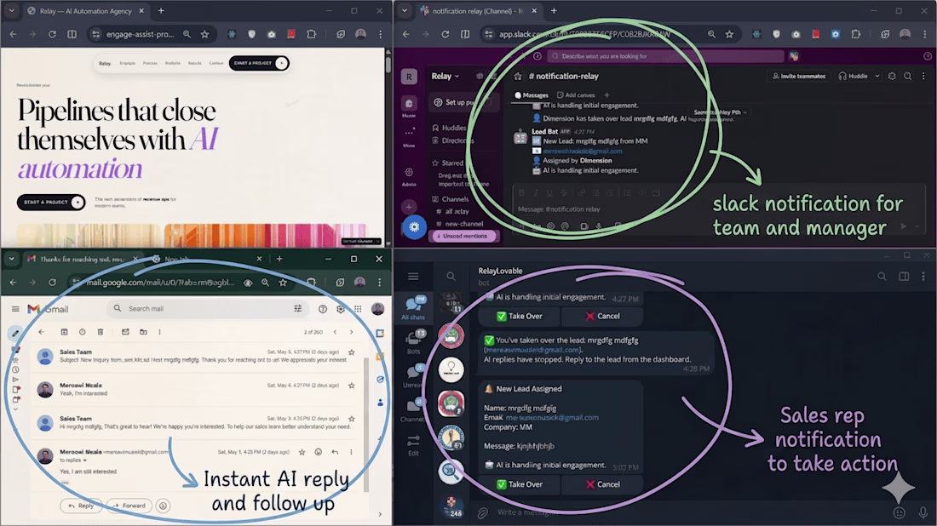The height and width of the screenshot is (526, 937).
Task: Click the Gmail compose pencil icon
Action: point(15,333)
